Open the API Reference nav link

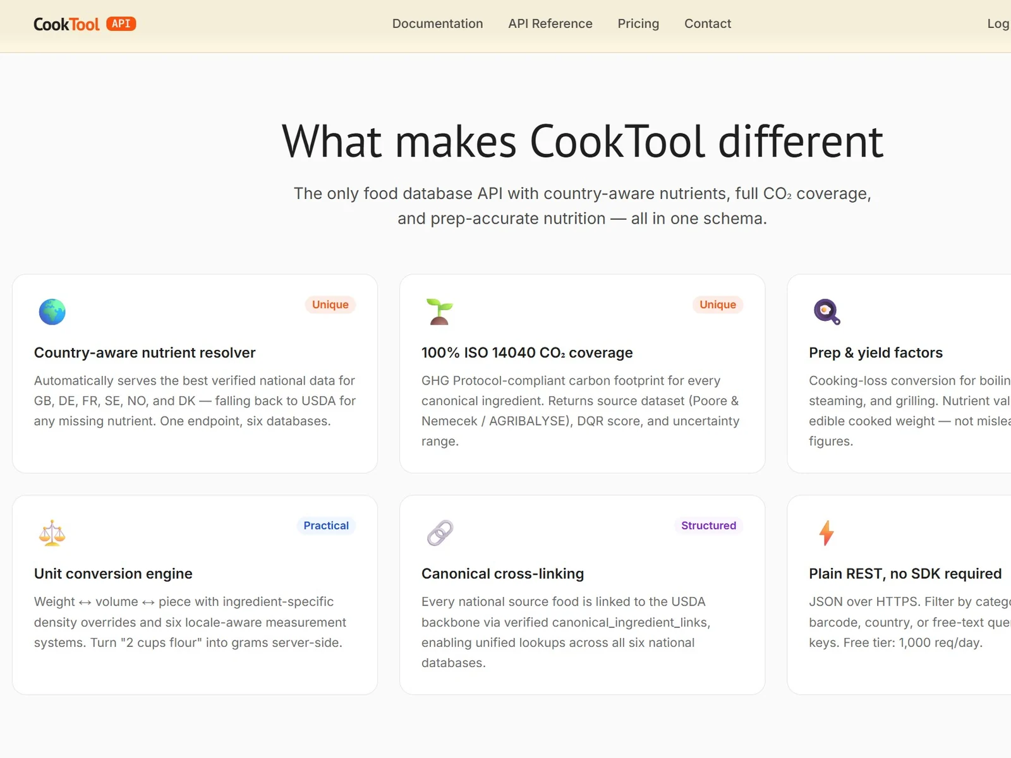(x=550, y=23)
